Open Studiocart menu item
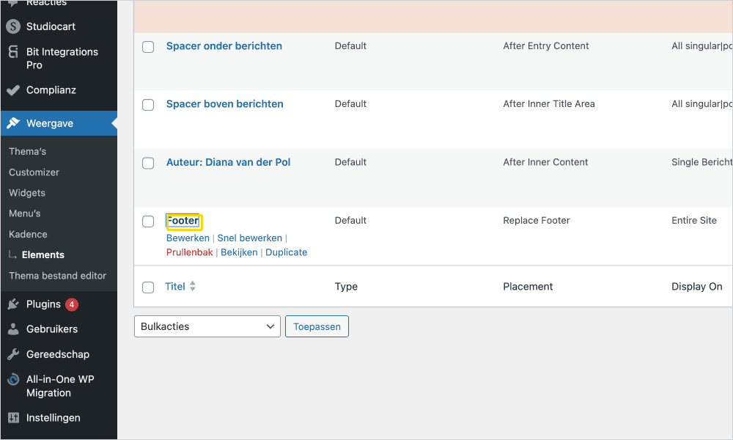The width and height of the screenshot is (733, 440). click(x=51, y=26)
